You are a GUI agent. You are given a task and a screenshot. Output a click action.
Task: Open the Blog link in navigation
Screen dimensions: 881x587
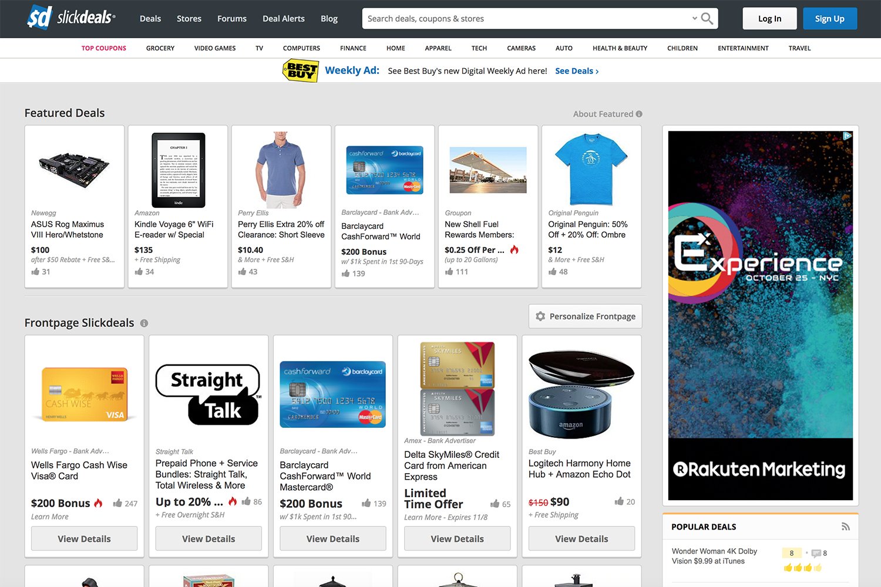click(x=329, y=19)
